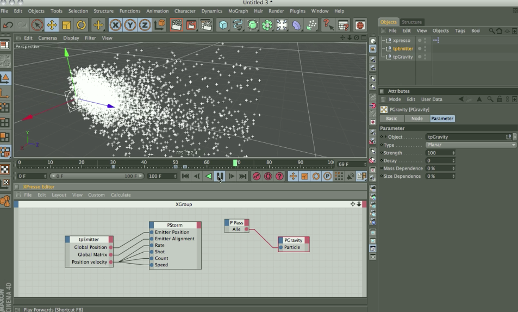518x312 pixels.
Task: Open XPresso Editor Layout menu
Action: tap(59, 195)
